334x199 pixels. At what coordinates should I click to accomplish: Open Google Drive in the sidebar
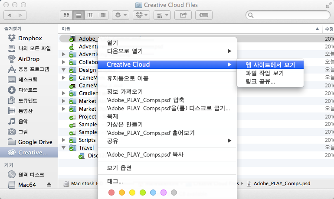30,142
